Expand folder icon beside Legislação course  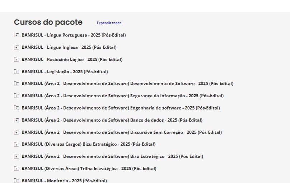(17, 71)
